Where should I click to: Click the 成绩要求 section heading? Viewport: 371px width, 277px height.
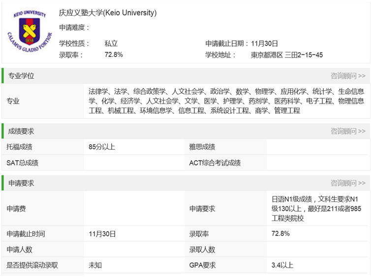[x=21, y=131]
